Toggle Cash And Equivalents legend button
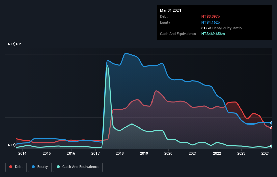 tap(78, 167)
